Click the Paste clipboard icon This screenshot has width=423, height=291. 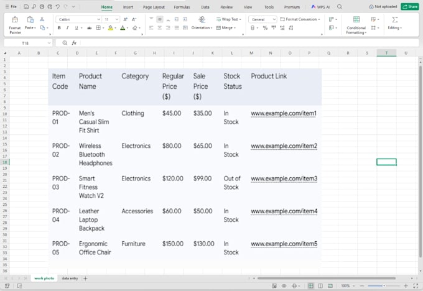(30, 19)
